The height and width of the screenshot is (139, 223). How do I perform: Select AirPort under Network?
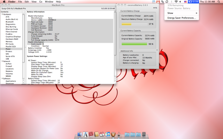click(8, 64)
